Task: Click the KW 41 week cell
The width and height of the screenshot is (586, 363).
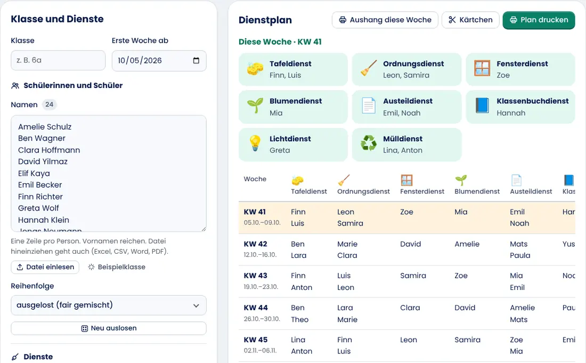Action: [262, 217]
